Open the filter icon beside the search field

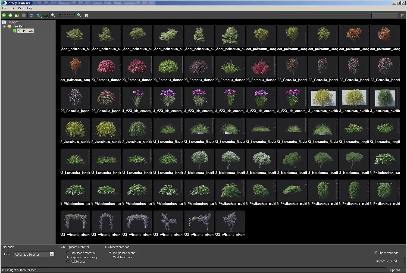[402, 15]
